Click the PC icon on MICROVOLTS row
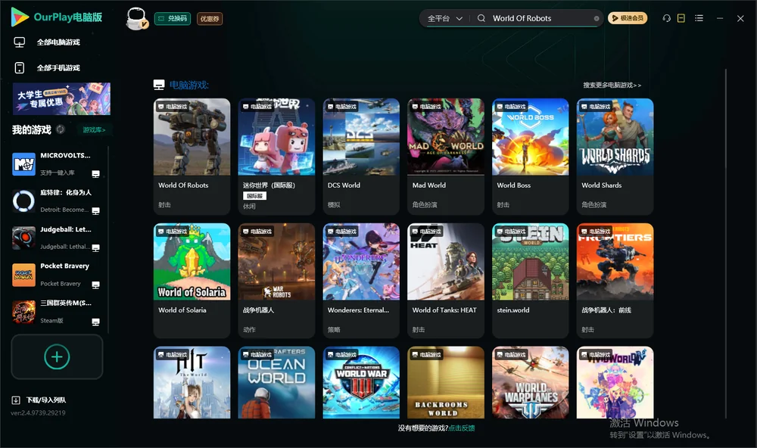 95,174
